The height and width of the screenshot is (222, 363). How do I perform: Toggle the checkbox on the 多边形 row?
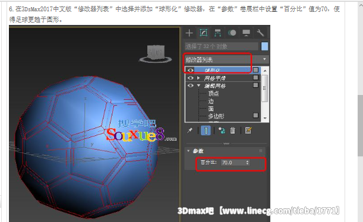coord(255,115)
